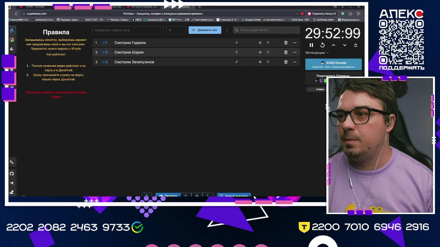
Task: Open the Генератор QR bookmark
Action: [154, 20]
